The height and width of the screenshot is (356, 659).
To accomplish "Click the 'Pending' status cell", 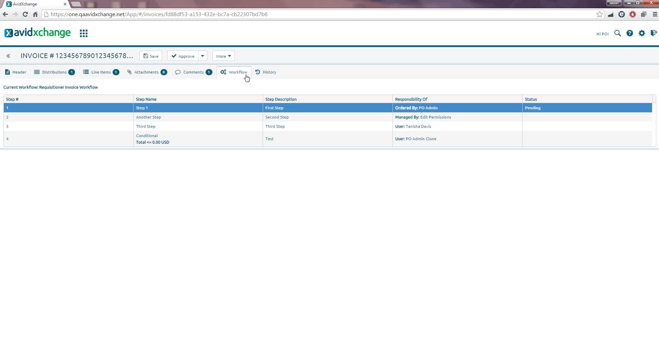I will (x=587, y=108).
